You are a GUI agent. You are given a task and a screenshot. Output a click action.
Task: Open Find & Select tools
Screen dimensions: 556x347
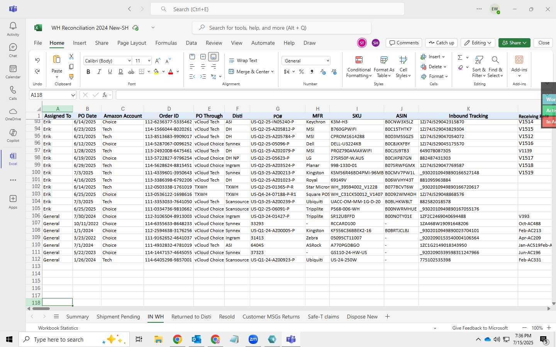(x=495, y=67)
